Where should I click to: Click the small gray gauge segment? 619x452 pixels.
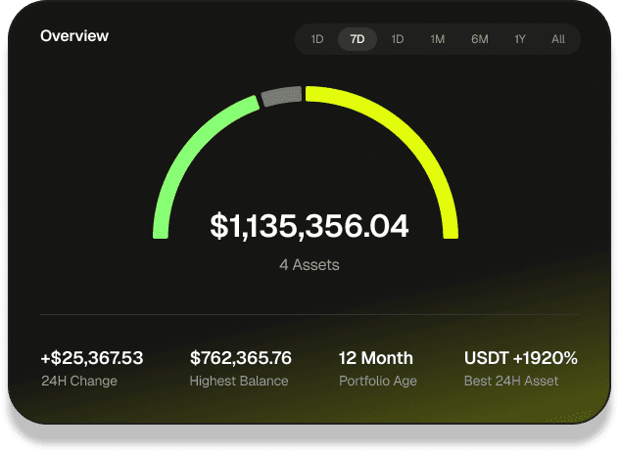point(281,98)
